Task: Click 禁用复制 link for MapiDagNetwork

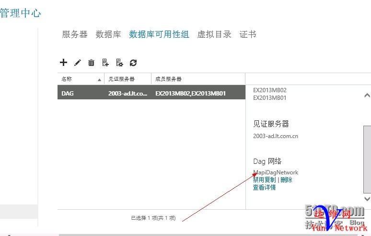Action: [264, 180]
